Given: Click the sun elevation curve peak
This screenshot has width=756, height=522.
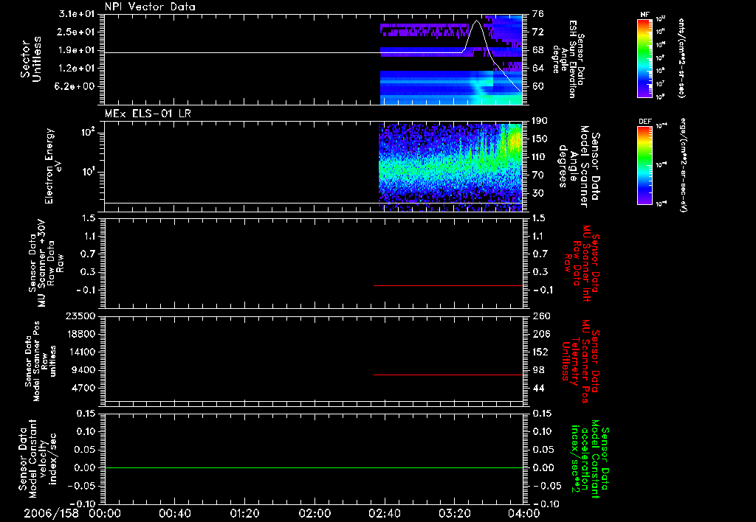Looking at the screenshot, I should (x=476, y=21).
